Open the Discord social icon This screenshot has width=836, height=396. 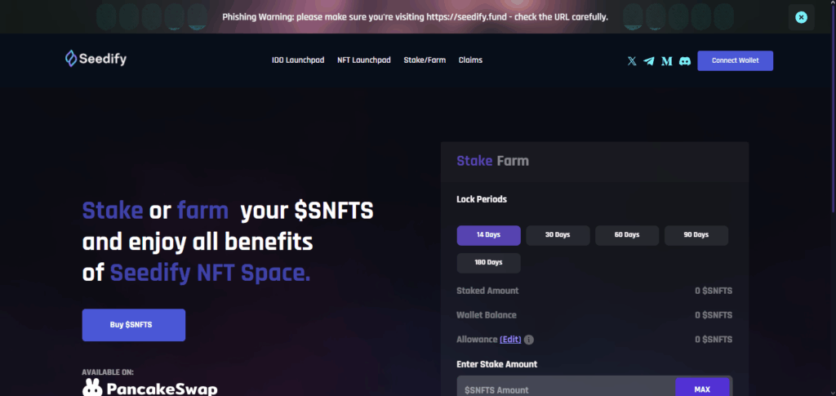click(x=685, y=61)
